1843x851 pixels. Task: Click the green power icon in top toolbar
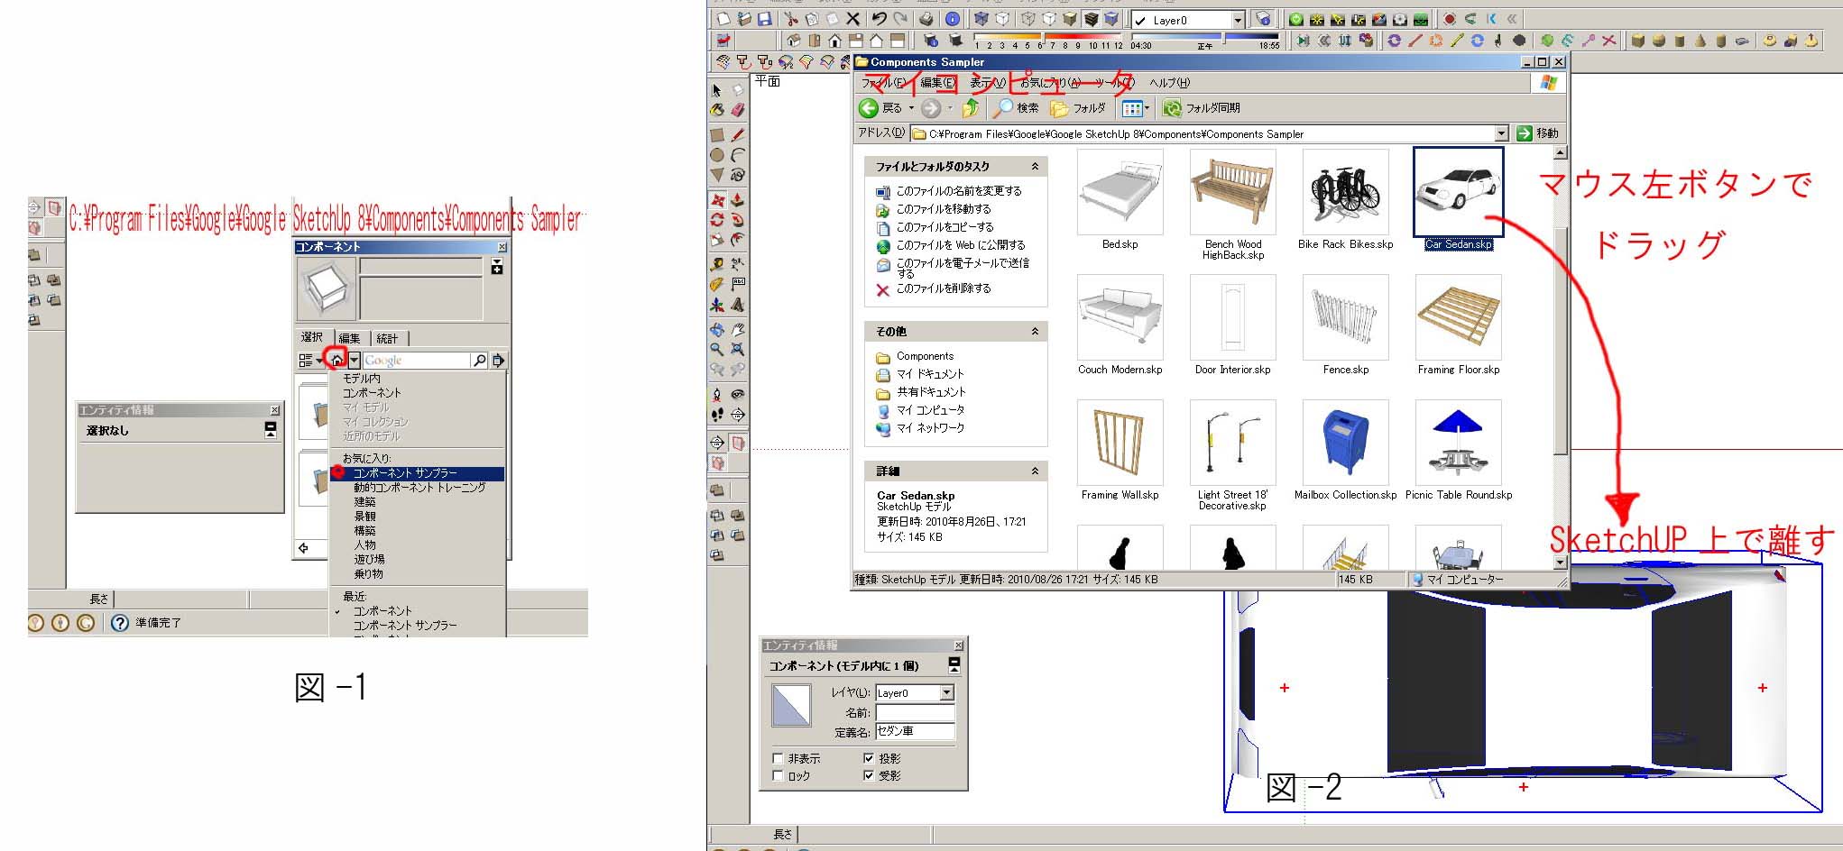pos(1296,19)
